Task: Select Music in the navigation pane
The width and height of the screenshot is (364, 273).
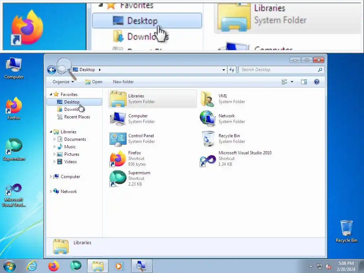Action: click(66, 147)
